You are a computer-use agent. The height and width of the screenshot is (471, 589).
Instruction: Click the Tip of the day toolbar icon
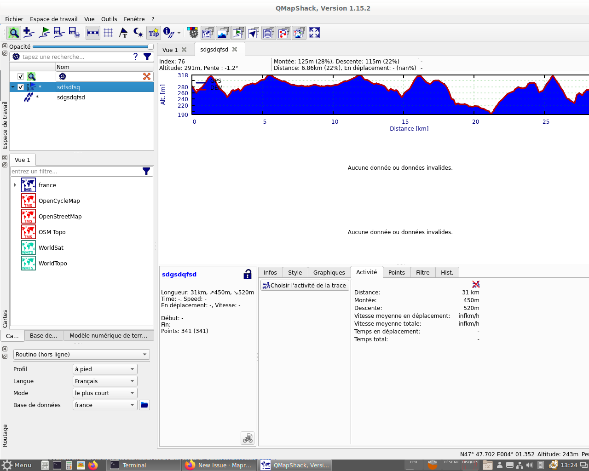(x=154, y=33)
